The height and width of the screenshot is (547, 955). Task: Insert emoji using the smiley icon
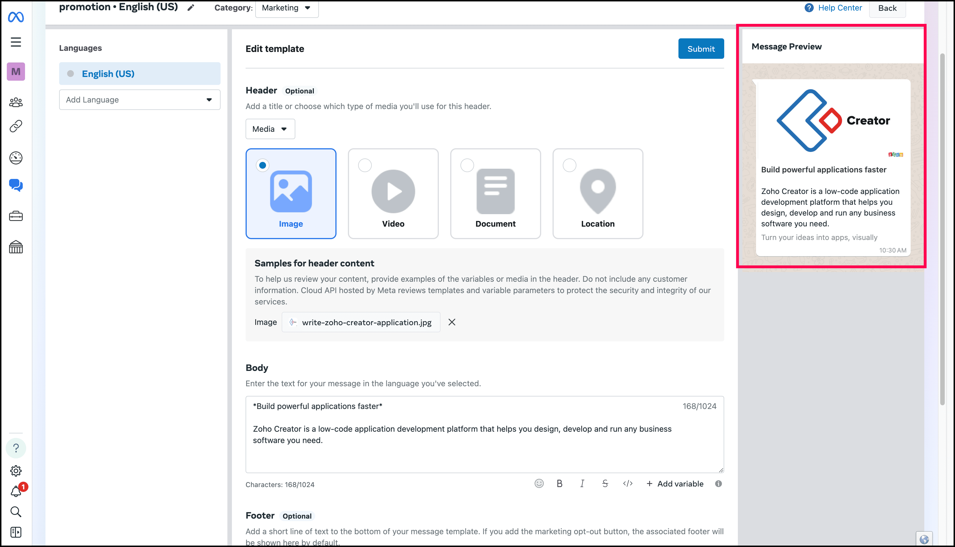(539, 483)
